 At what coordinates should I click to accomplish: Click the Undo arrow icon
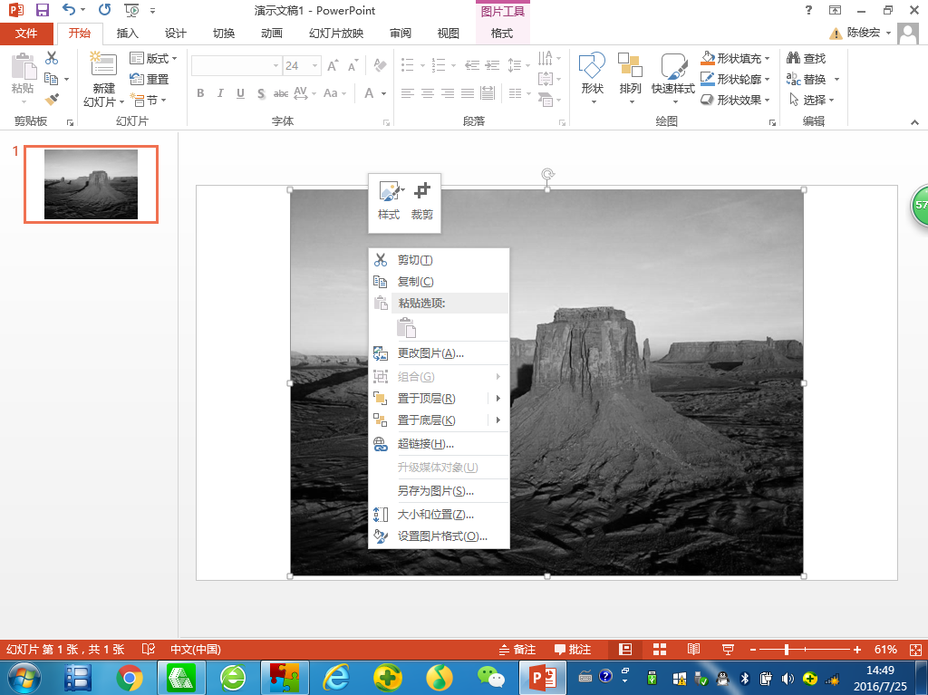tap(69, 10)
